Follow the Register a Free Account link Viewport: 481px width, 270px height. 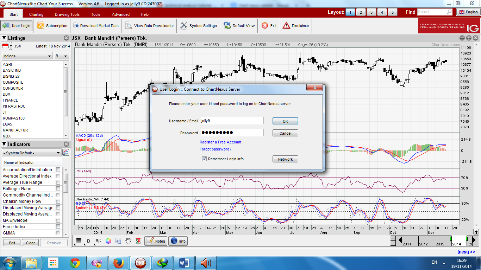pos(220,142)
